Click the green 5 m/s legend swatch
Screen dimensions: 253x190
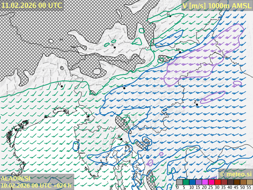[x=186, y=182]
